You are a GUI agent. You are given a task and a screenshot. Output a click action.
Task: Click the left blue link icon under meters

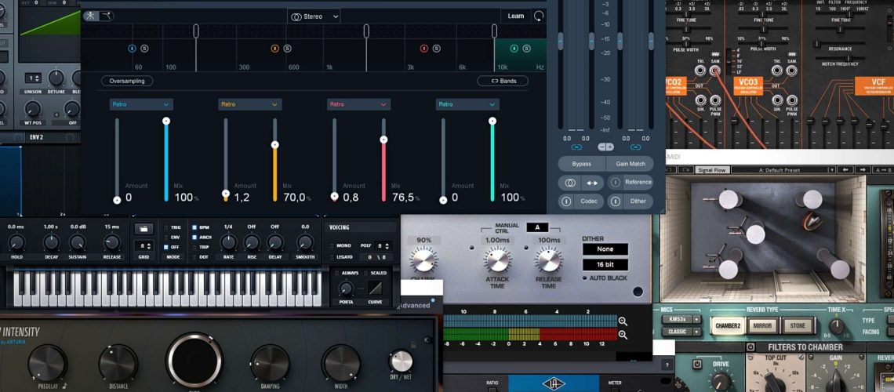tap(576, 147)
